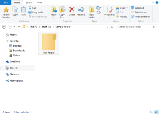
Task: Open Desktop under Favorites
Action: coord(15,46)
